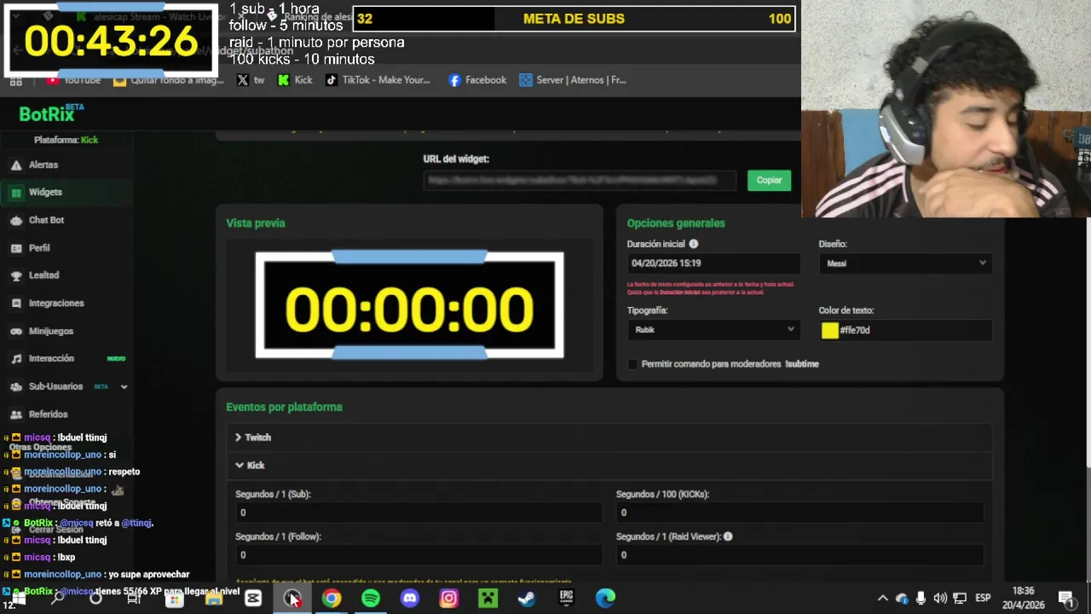Click the info icon beside Raid Viewer
Screen dimensions: 1091x614
tap(728, 536)
